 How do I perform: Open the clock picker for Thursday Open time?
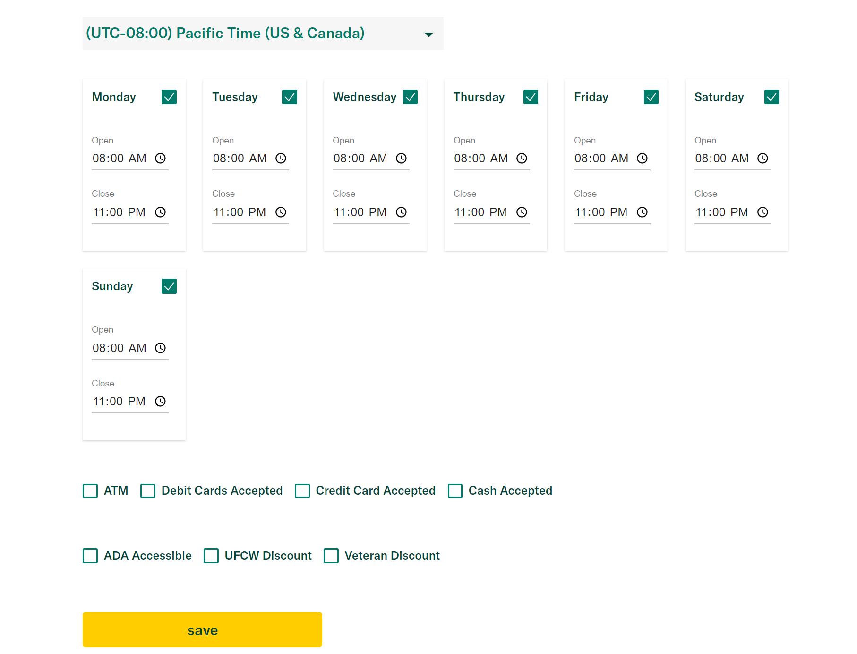point(522,158)
